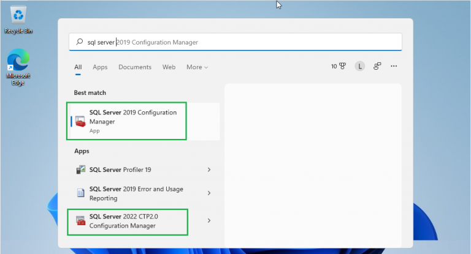This screenshot has height=254, width=471.
Task: Switch to the Web search tab
Action: tap(169, 67)
